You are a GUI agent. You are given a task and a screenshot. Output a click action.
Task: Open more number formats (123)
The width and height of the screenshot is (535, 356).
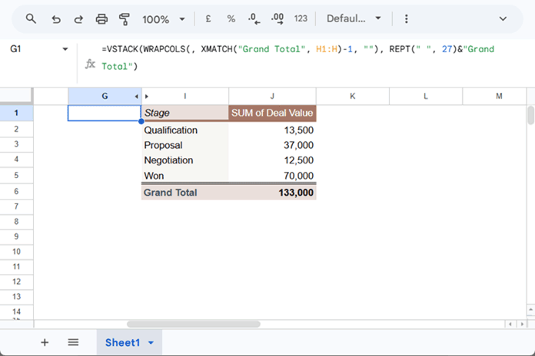301,18
